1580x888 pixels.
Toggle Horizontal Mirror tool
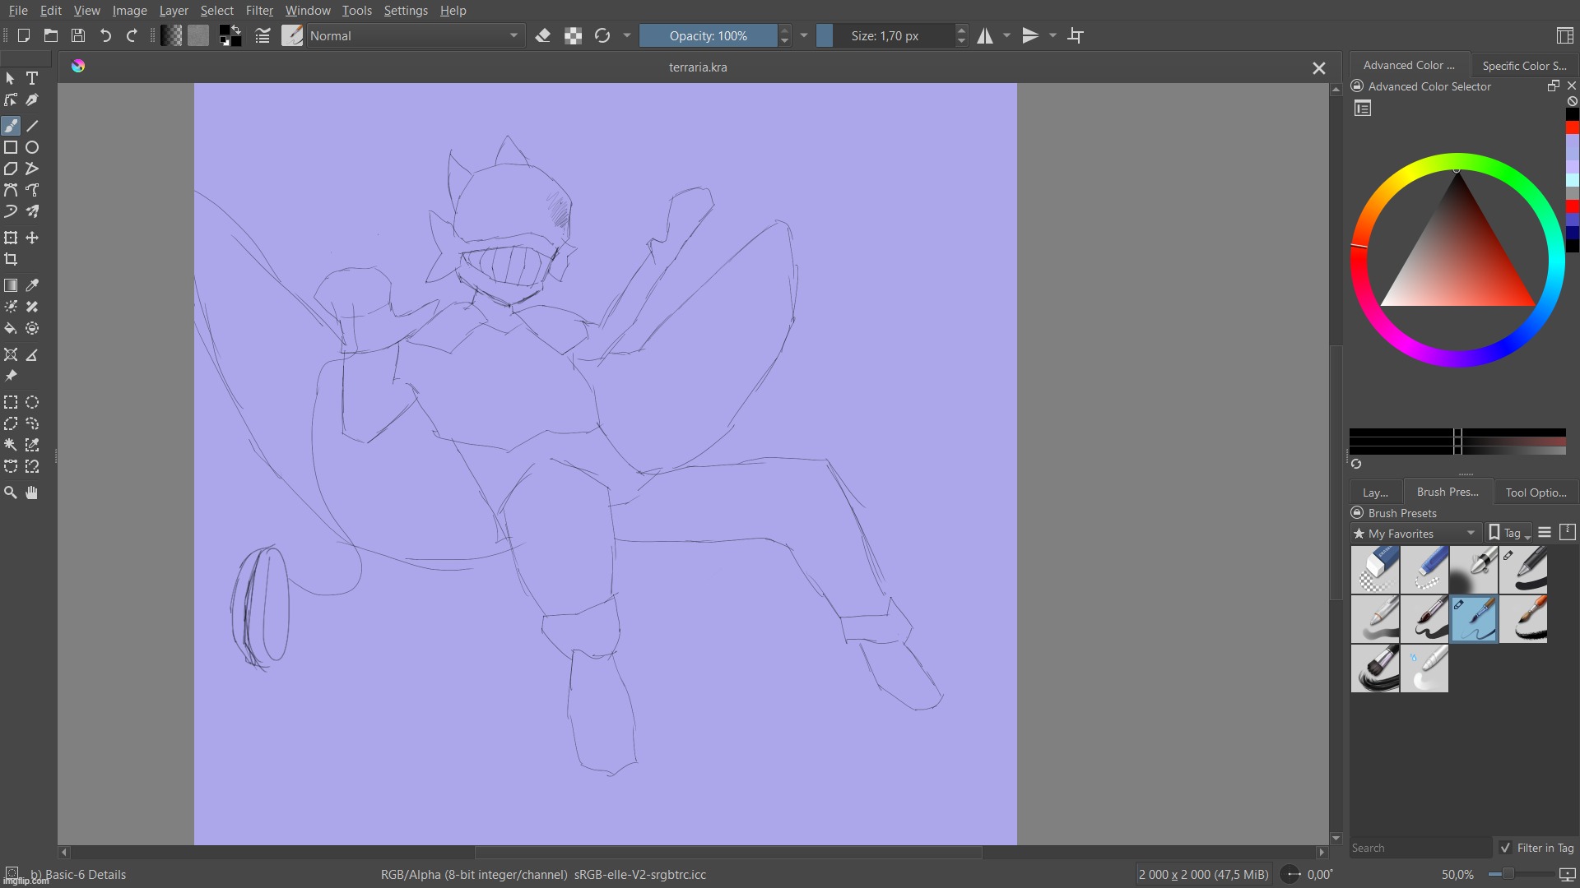click(985, 35)
